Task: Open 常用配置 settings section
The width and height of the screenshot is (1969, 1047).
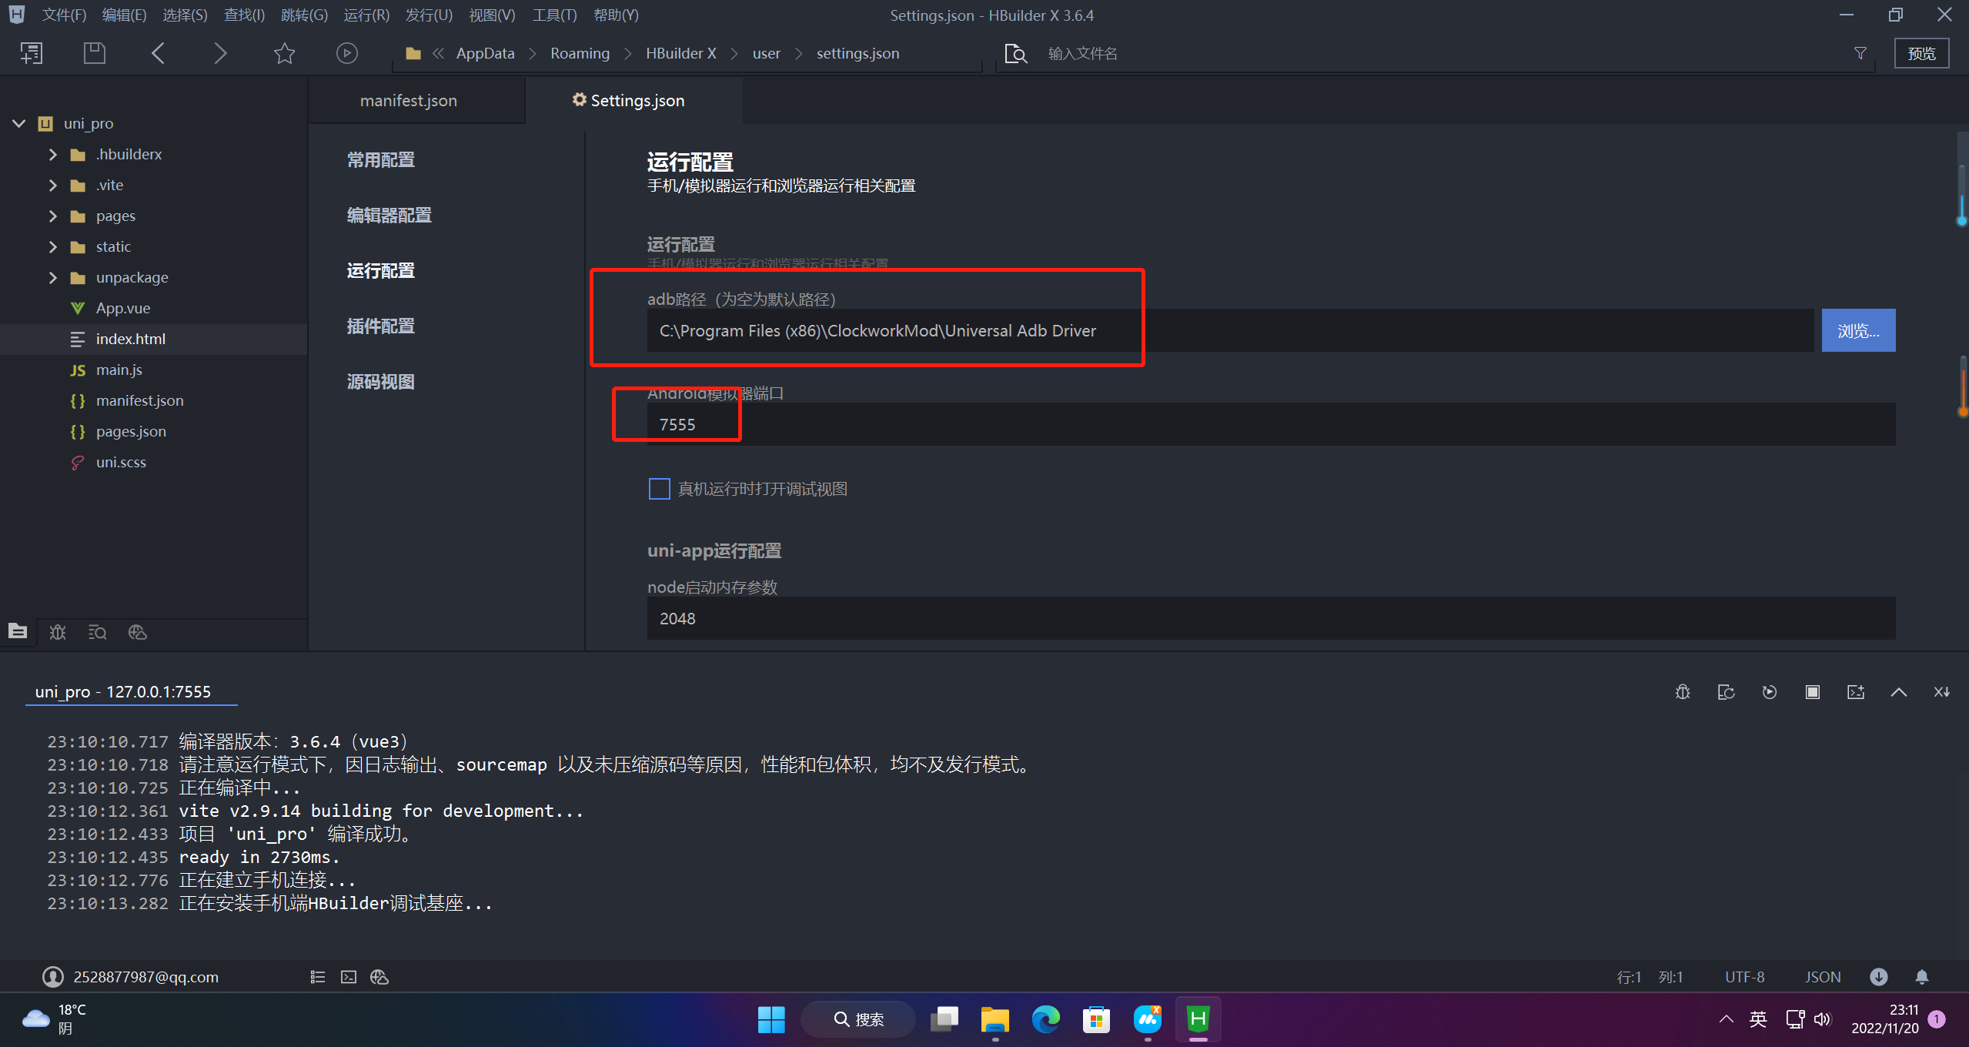Action: tap(381, 159)
